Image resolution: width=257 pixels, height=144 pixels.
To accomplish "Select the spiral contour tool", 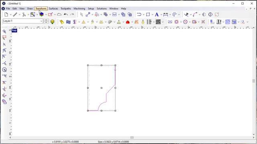I will 174,14.
